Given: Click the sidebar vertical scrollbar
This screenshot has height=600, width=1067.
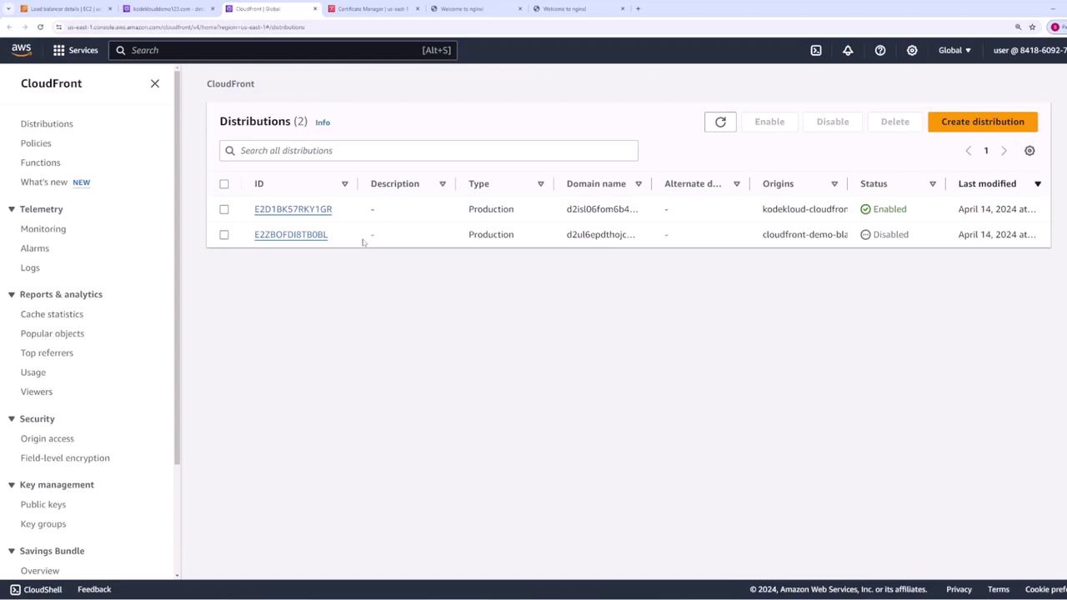Looking at the screenshot, I should pos(177,267).
